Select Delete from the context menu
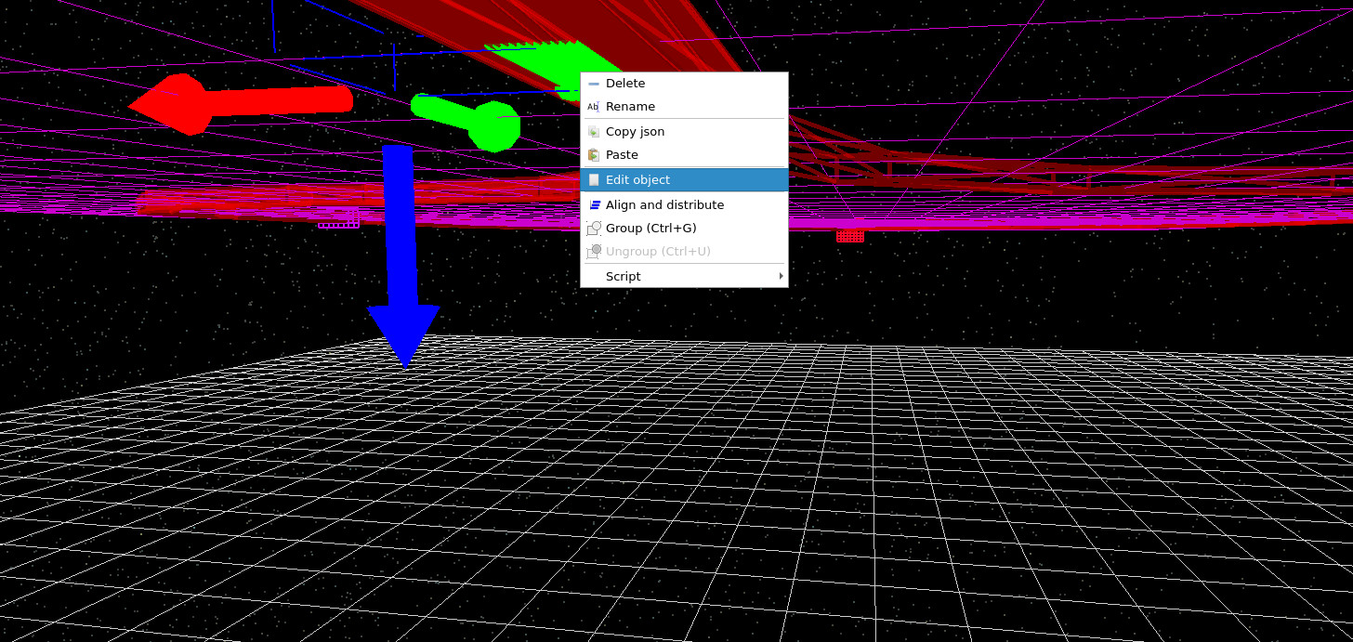The height and width of the screenshot is (642, 1353). 625,83
